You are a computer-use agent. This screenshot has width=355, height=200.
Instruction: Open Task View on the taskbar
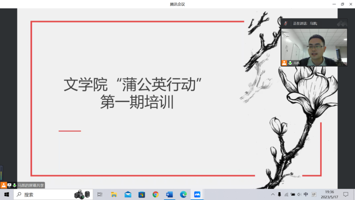tap(100, 194)
